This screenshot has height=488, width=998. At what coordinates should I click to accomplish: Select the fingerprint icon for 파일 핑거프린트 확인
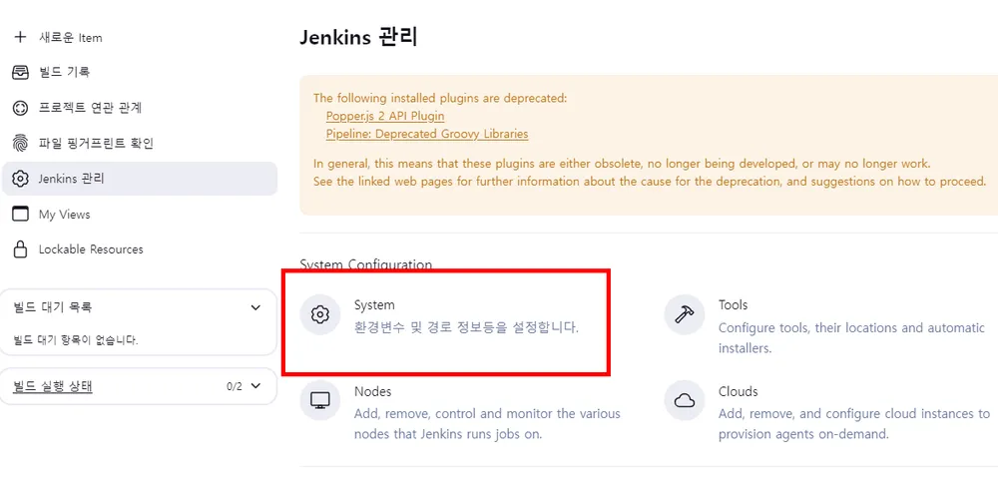20,143
